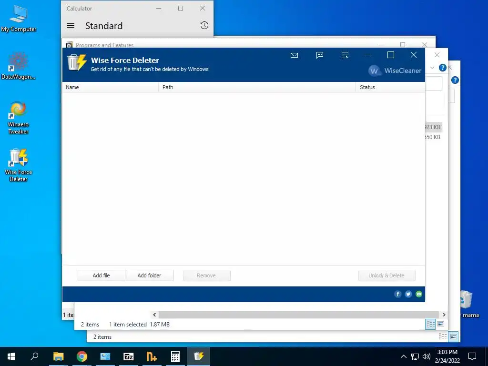Select the DataWagon desktop shortcut
The width and height of the screenshot is (488, 366).
coord(19,66)
